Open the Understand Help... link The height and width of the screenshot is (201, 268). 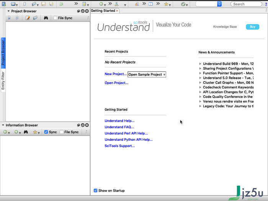point(119,121)
